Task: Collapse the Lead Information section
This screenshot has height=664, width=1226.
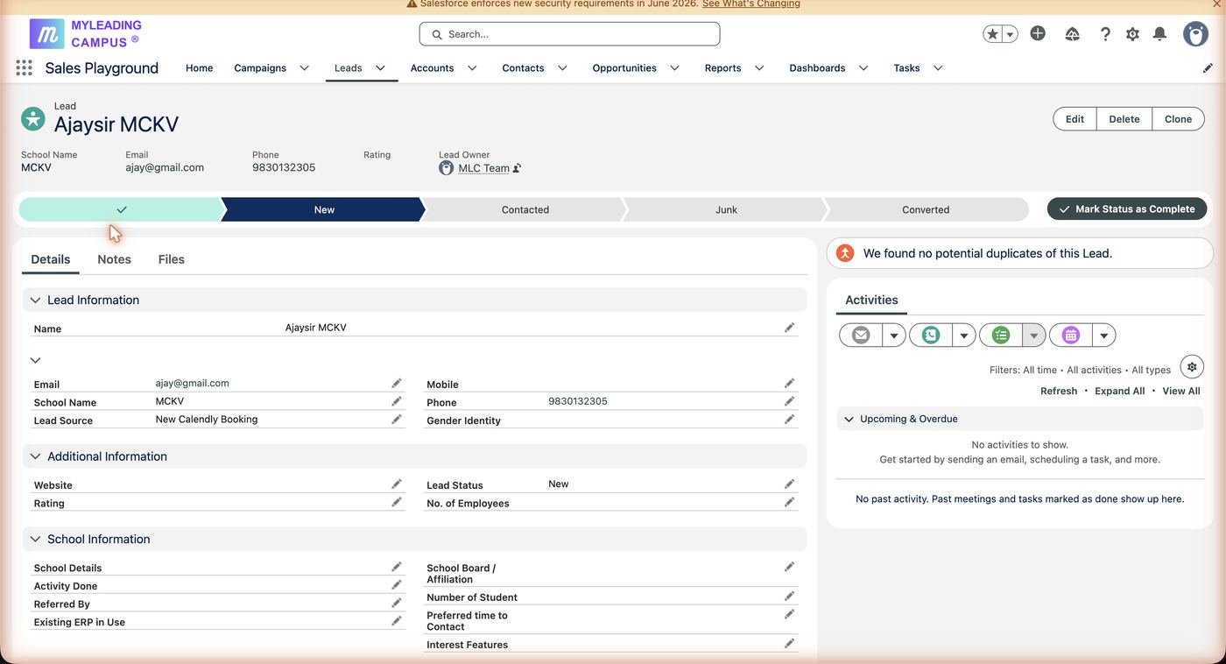Action: coord(35,300)
